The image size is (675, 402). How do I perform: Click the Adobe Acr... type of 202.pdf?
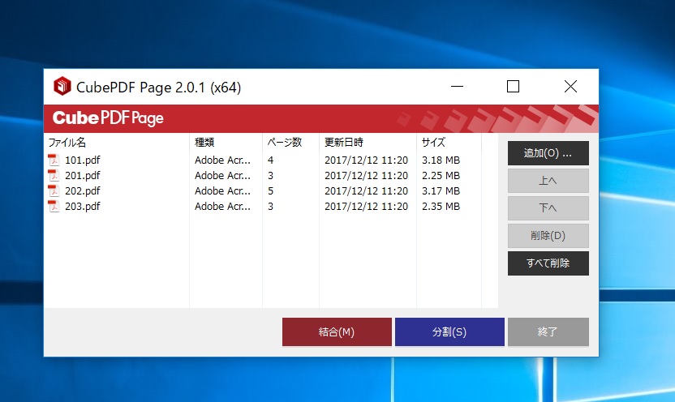(x=222, y=191)
